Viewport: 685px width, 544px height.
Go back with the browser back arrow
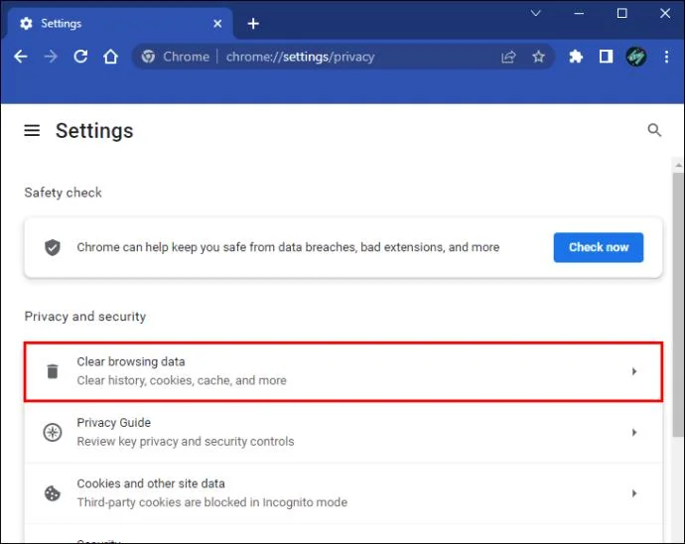tap(21, 57)
